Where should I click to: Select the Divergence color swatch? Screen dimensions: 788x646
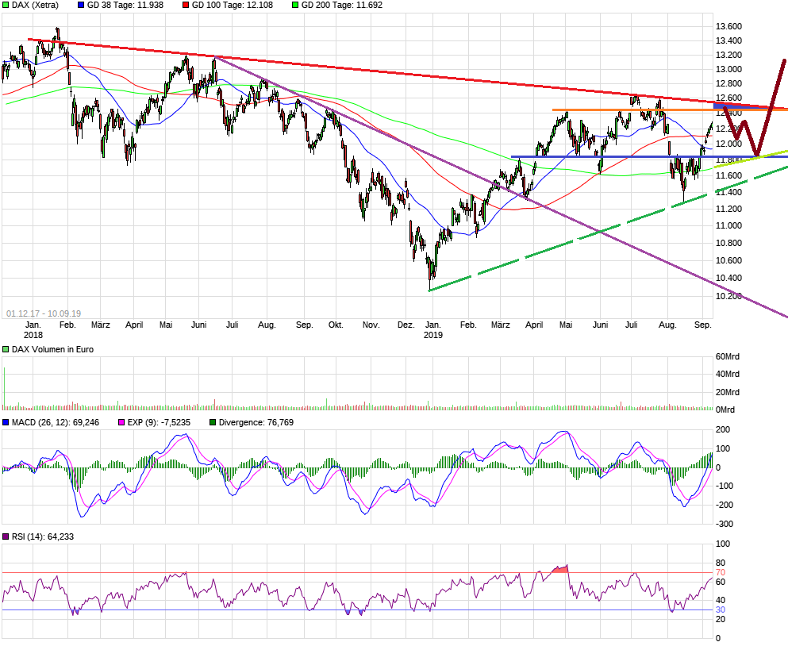tap(212, 422)
